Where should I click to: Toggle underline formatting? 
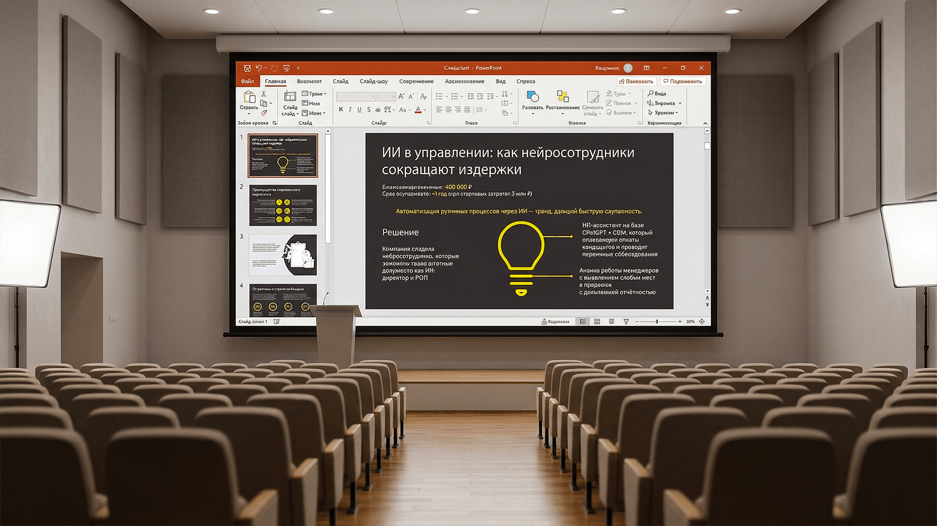[359, 110]
